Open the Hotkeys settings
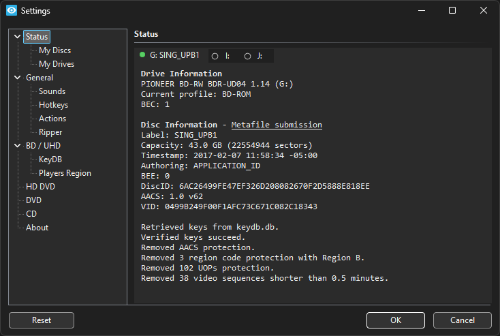500x336 pixels. click(x=54, y=105)
